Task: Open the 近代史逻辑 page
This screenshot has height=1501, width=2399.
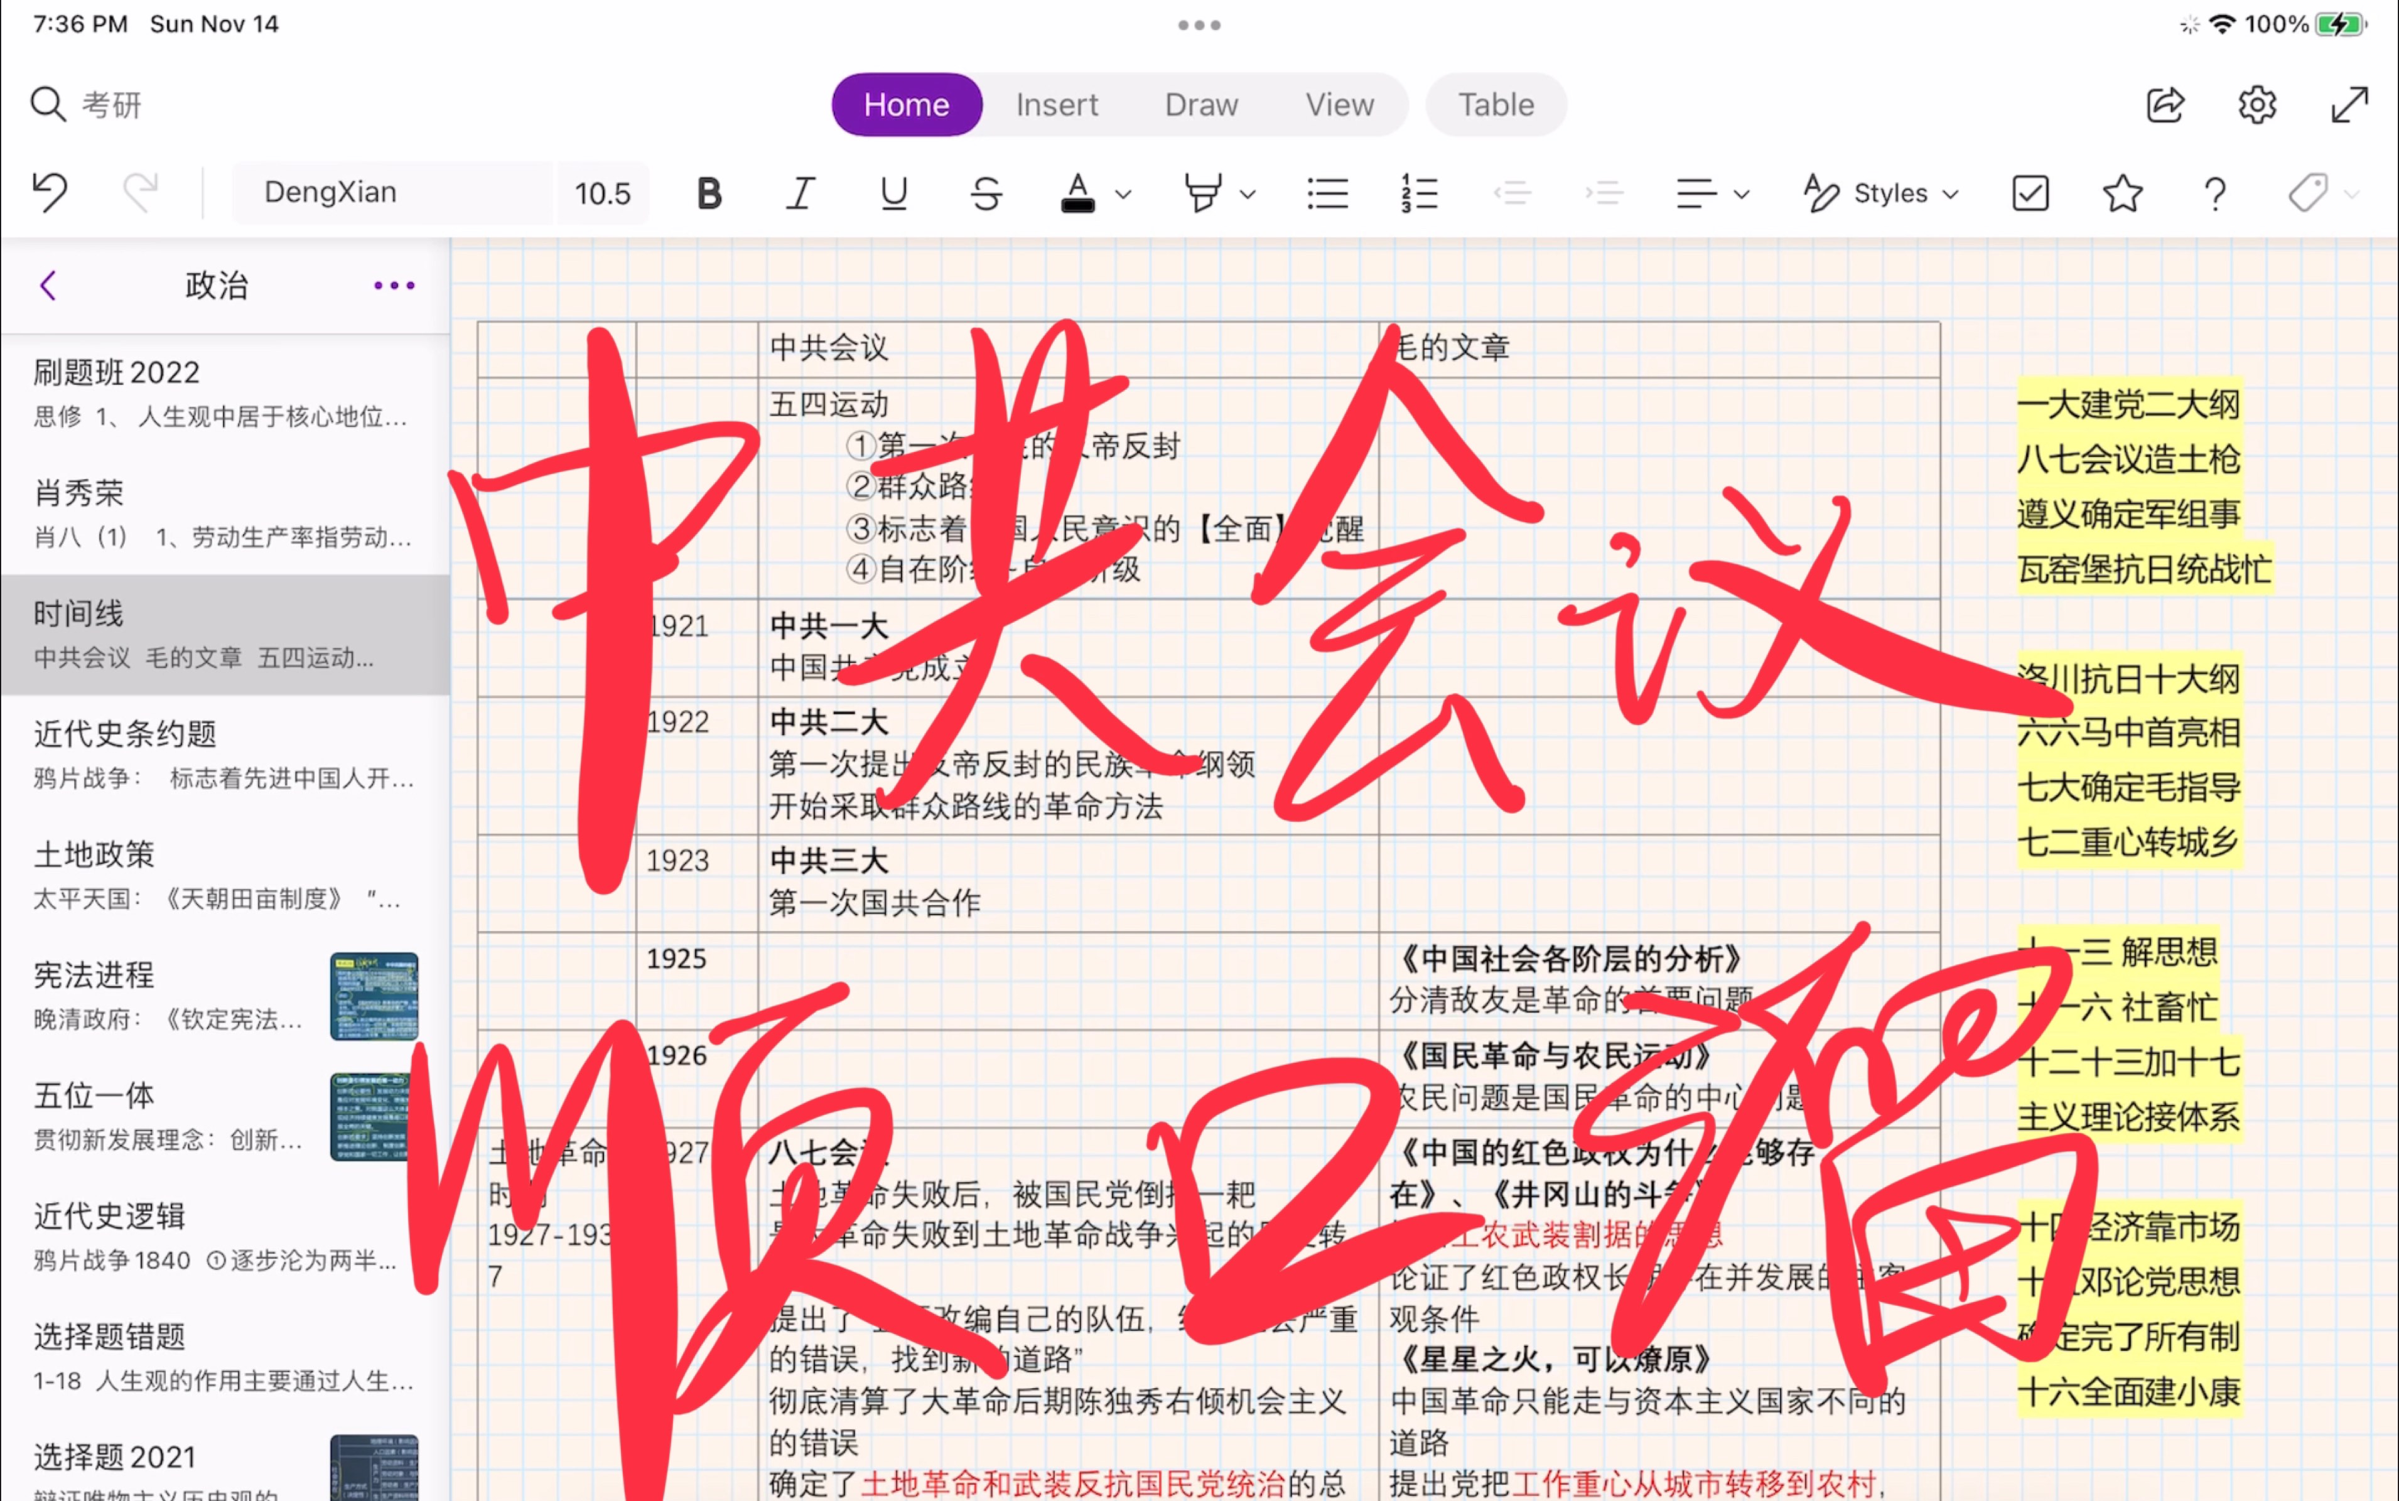Action: point(225,1237)
